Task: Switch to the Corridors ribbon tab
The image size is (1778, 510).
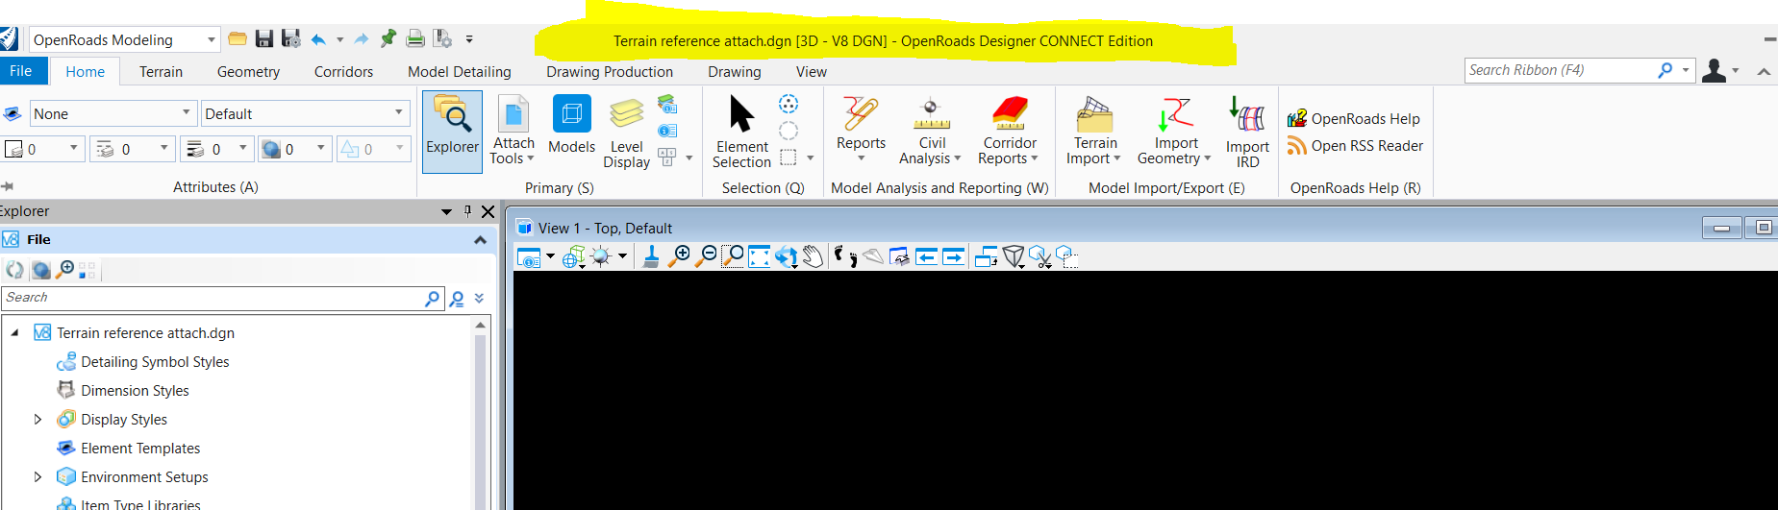Action: tap(343, 72)
